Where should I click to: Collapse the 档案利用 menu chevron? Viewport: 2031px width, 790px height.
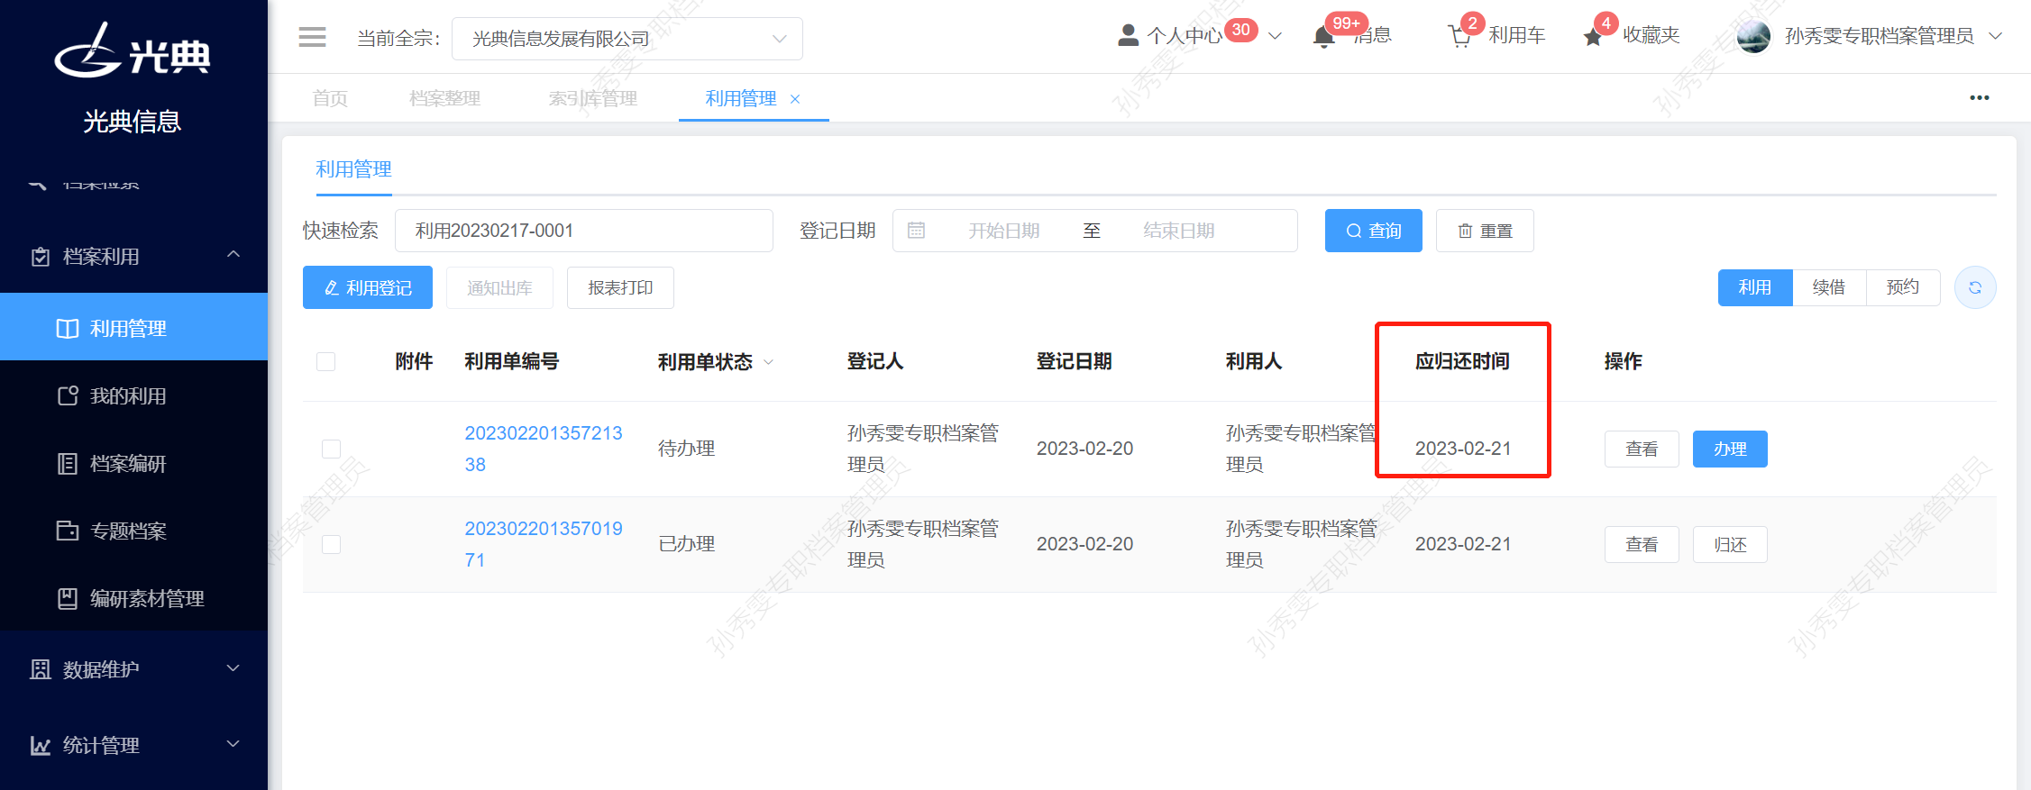[x=233, y=255]
